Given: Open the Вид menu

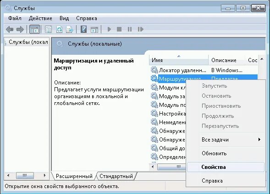Looking at the screenshot, I should click(64, 18).
